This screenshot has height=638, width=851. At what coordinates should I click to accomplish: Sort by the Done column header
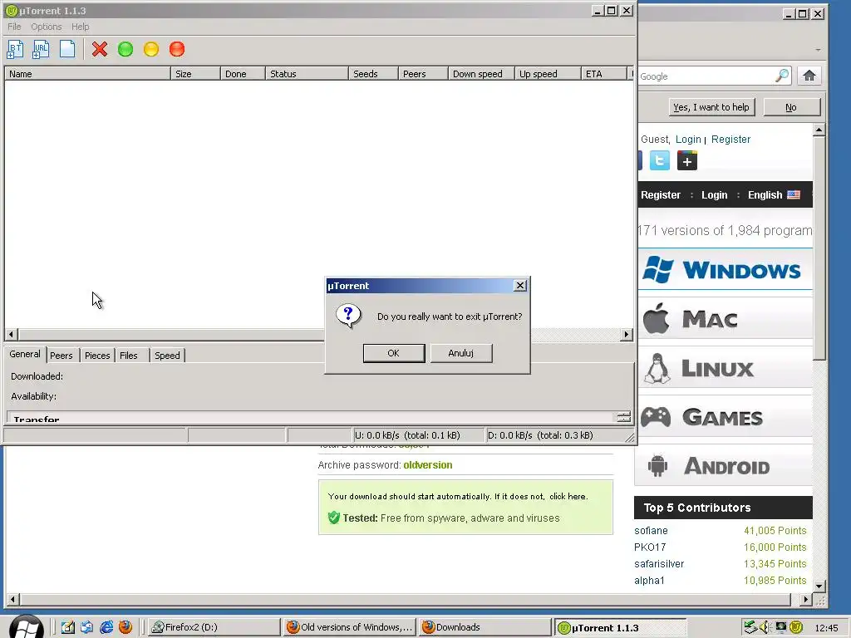tap(243, 74)
